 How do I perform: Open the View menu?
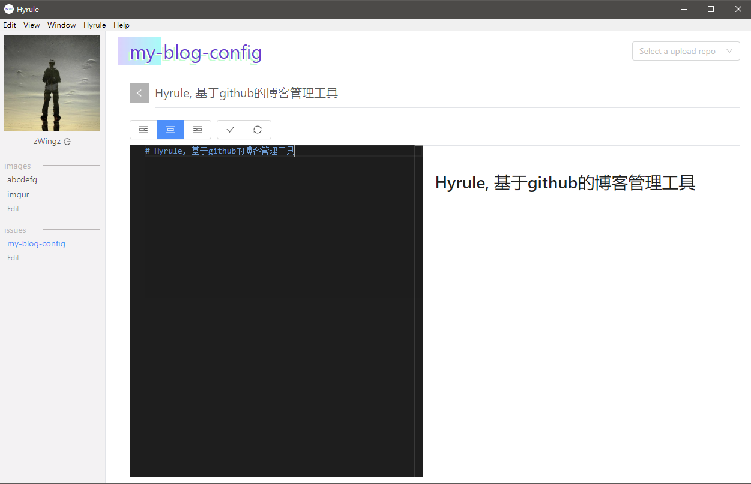(x=32, y=25)
